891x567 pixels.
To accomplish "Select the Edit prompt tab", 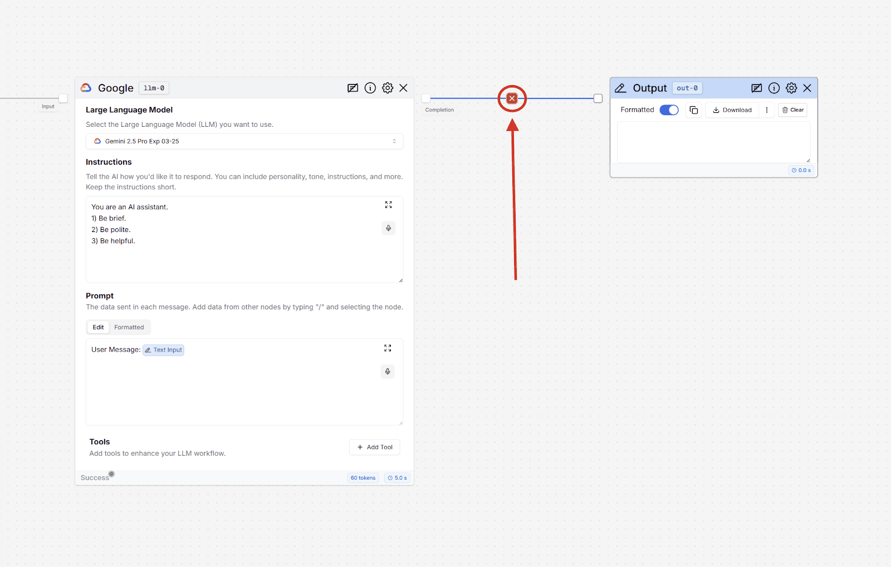I will point(98,327).
